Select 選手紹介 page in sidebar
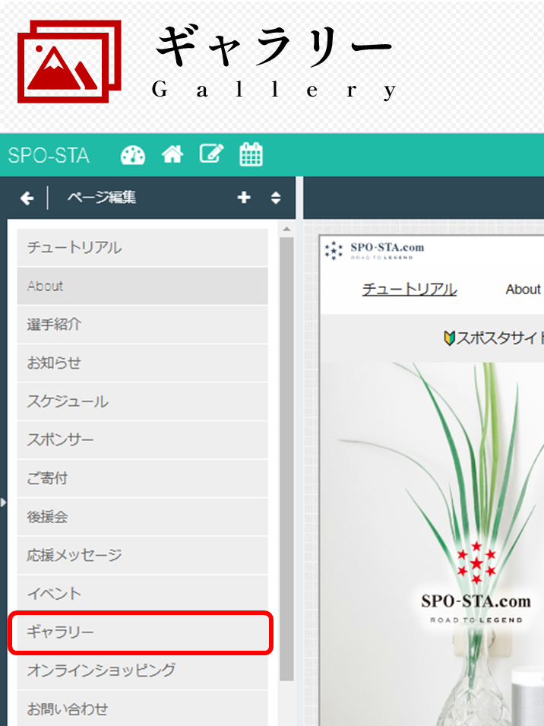Screen dimensions: 544x726 (141, 325)
